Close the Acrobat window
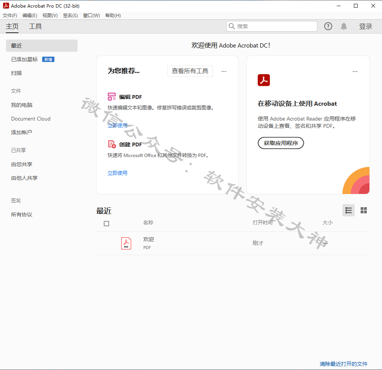382x370 pixels. [373, 6]
